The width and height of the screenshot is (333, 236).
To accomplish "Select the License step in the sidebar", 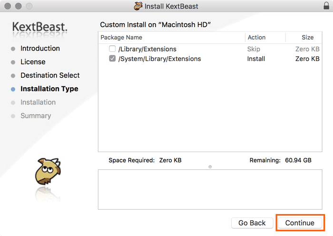I will [33, 62].
